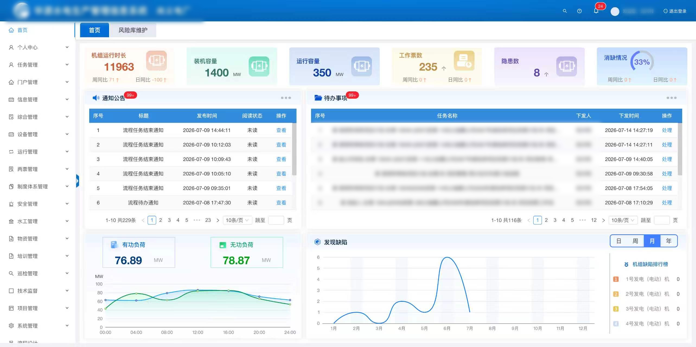Click the 安全管理 alarm icon
Viewport: 696px width, 347px height.
pyautogui.click(x=11, y=204)
